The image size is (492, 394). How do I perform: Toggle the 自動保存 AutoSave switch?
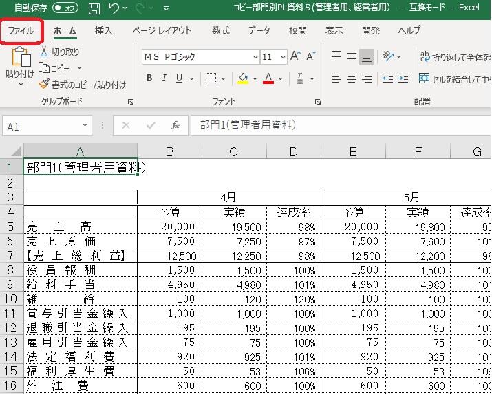(x=65, y=8)
